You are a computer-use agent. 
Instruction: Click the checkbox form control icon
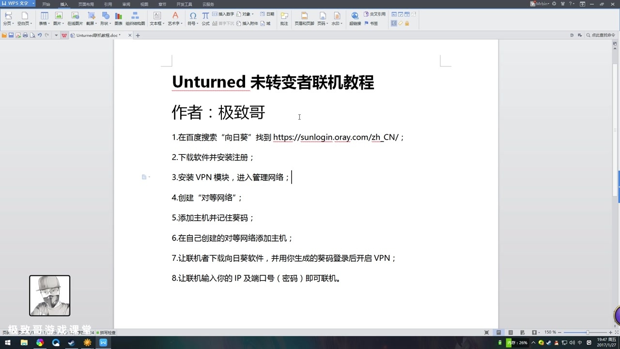pyautogui.click(x=401, y=15)
